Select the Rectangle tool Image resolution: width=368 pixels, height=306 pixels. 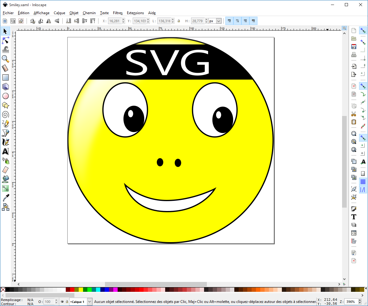tap(5, 77)
